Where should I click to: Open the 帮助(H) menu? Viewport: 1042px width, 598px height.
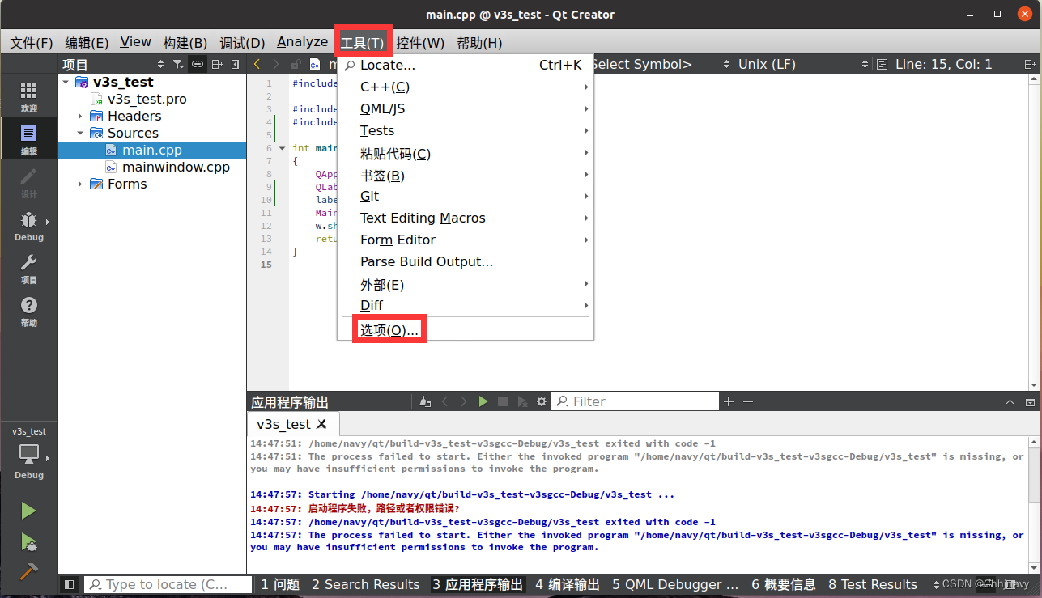point(479,42)
